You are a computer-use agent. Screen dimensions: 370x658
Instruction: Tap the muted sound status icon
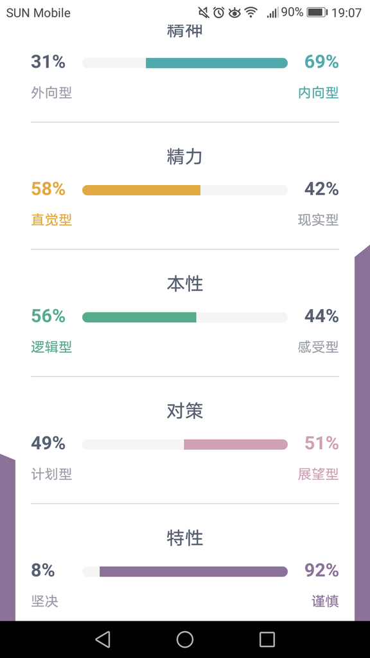204,13
